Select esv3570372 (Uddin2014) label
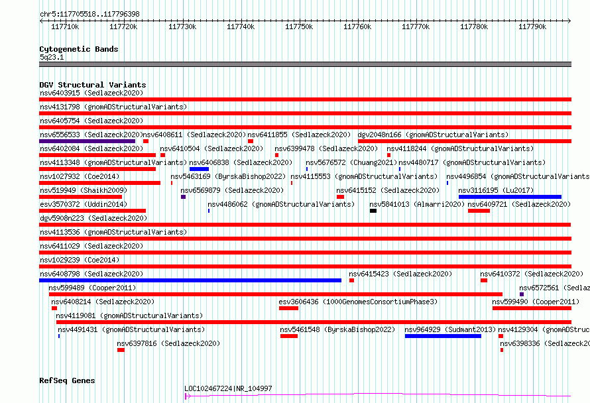 [84, 204]
